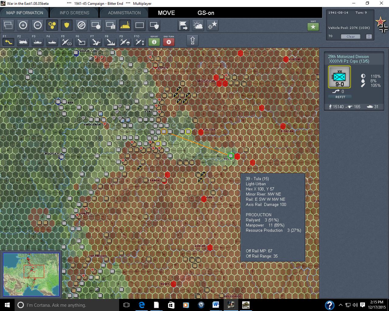Viewport: 389px width, 311px height.
Task: Zoom out the map with minus icon
Action: pyautogui.click(x=38, y=26)
